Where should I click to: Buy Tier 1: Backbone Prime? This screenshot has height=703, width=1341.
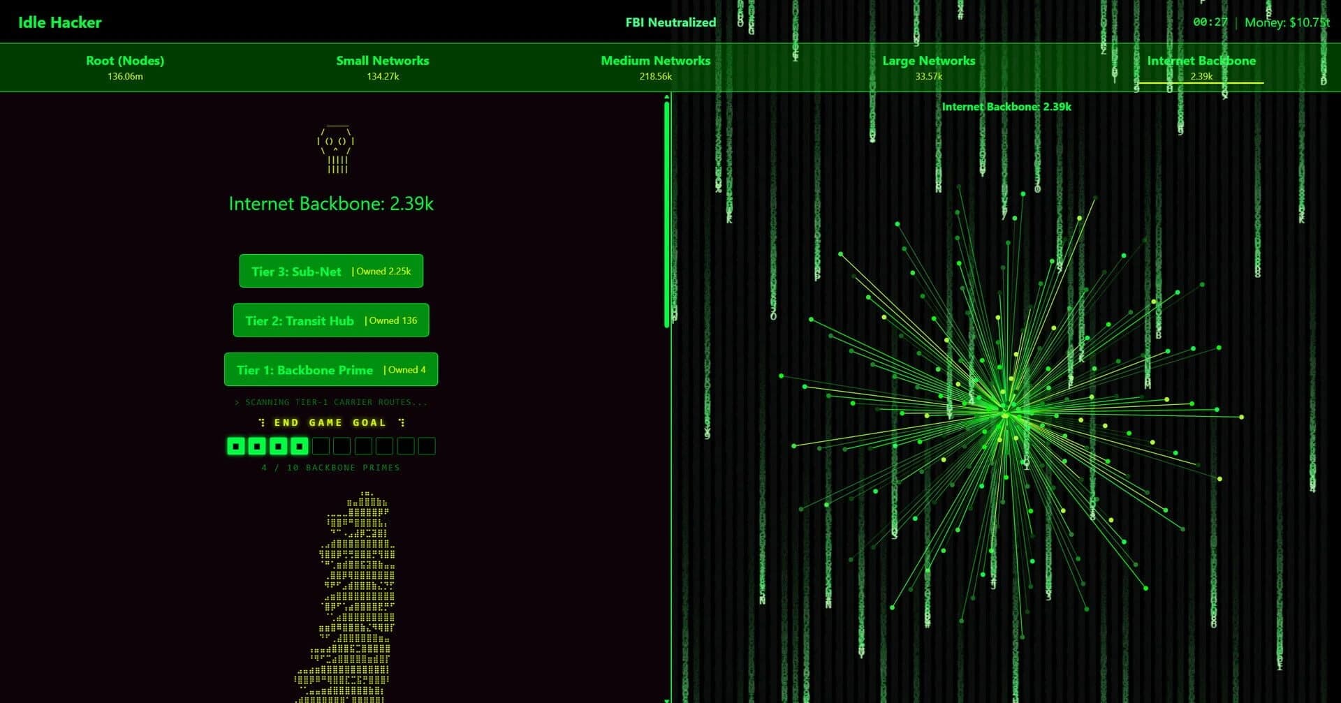(331, 369)
